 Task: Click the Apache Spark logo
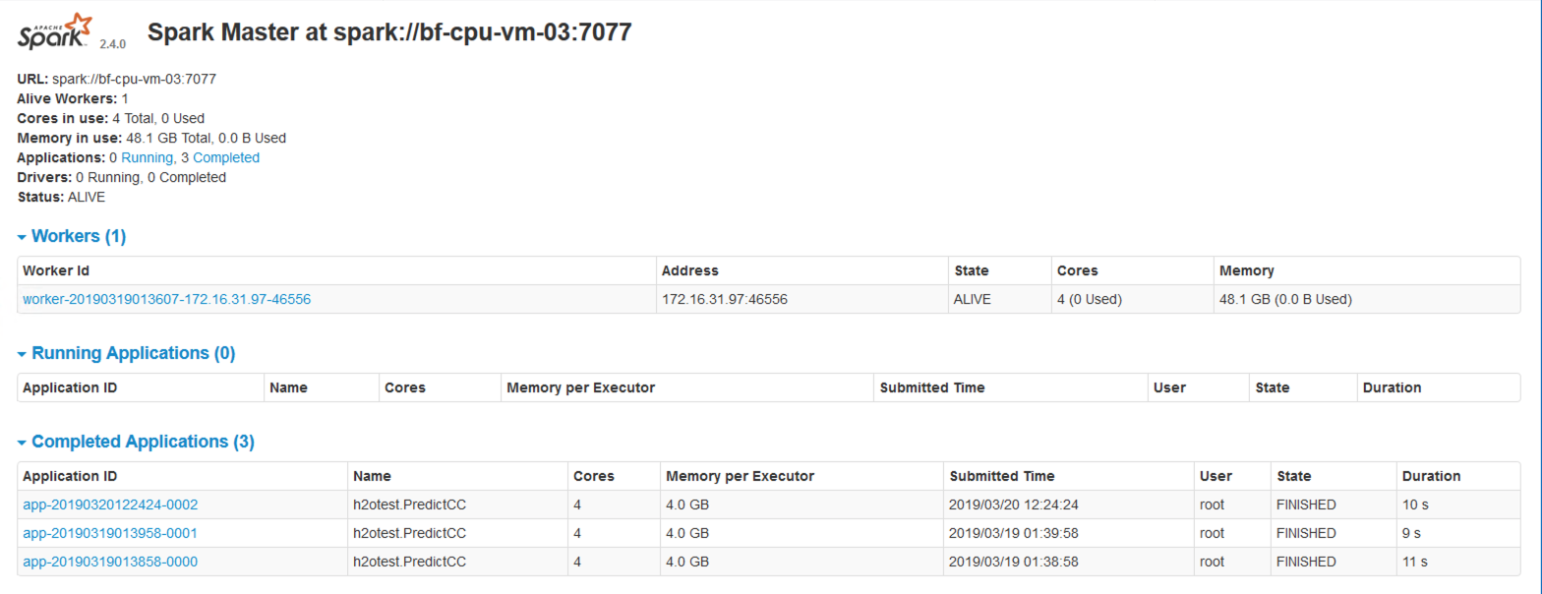pos(55,32)
